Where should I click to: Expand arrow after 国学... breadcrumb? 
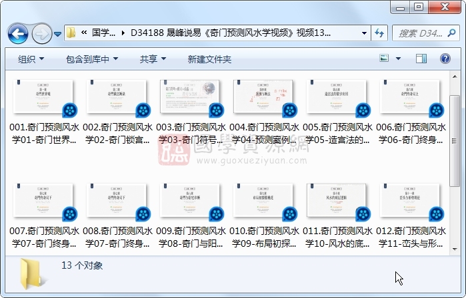point(123,33)
